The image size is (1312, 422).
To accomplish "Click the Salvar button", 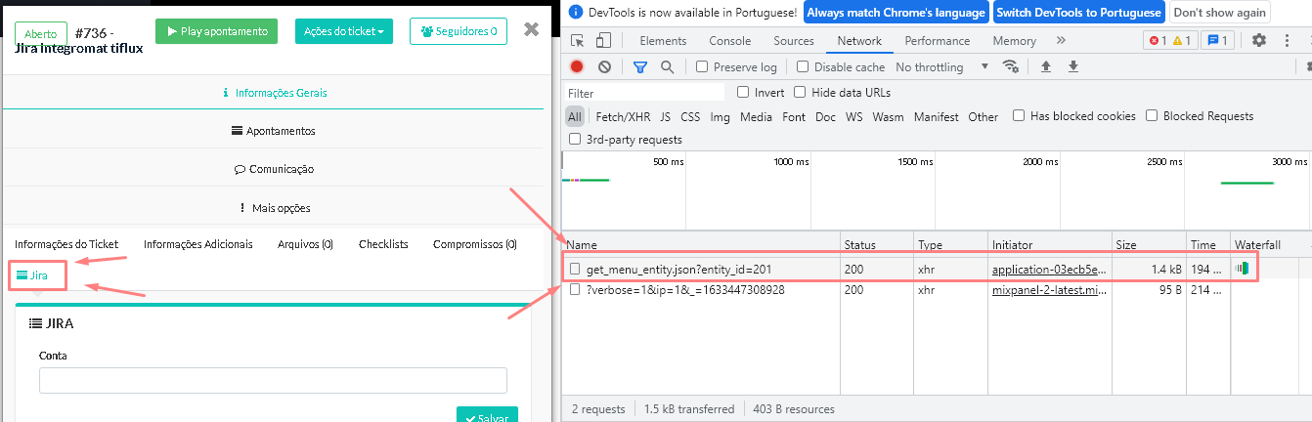I will coord(487,416).
